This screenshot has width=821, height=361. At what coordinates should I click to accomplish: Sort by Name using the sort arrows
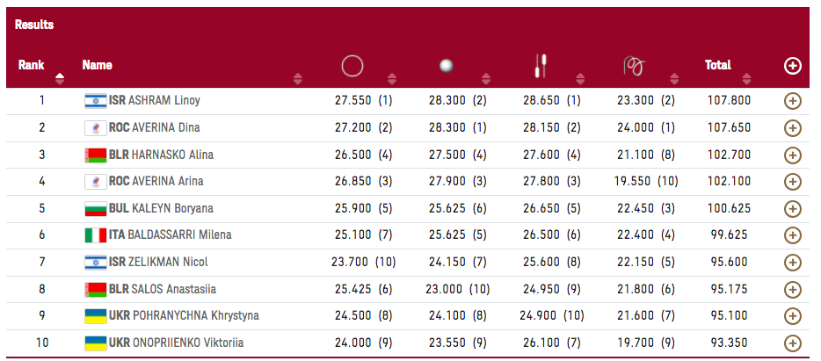[297, 78]
